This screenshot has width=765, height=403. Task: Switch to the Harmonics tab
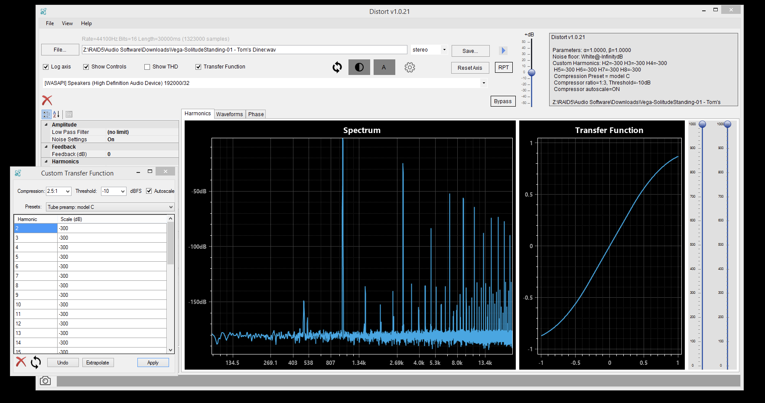(198, 114)
